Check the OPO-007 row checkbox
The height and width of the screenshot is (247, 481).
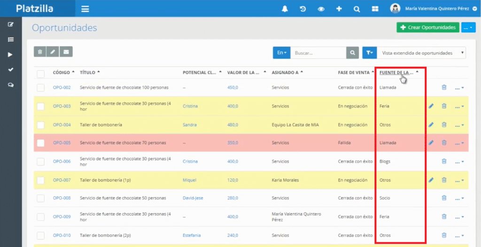40,180
